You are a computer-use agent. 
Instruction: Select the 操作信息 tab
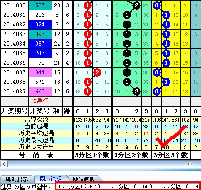coord(84,179)
